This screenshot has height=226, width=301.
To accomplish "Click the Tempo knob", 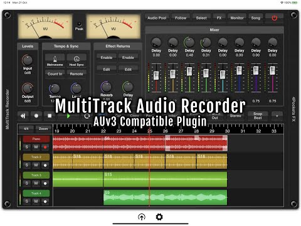I will coord(55,89).
